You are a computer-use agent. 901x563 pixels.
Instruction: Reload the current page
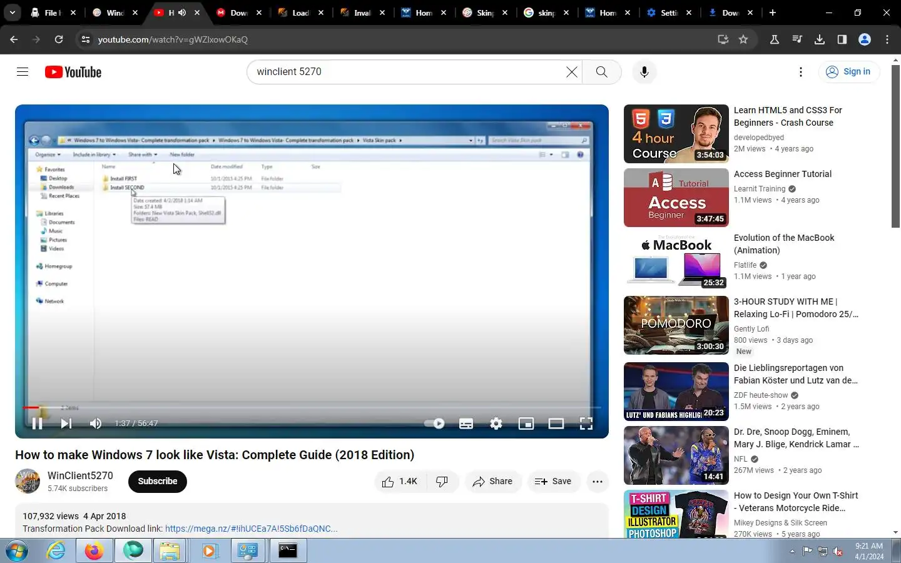coord(59,39)
